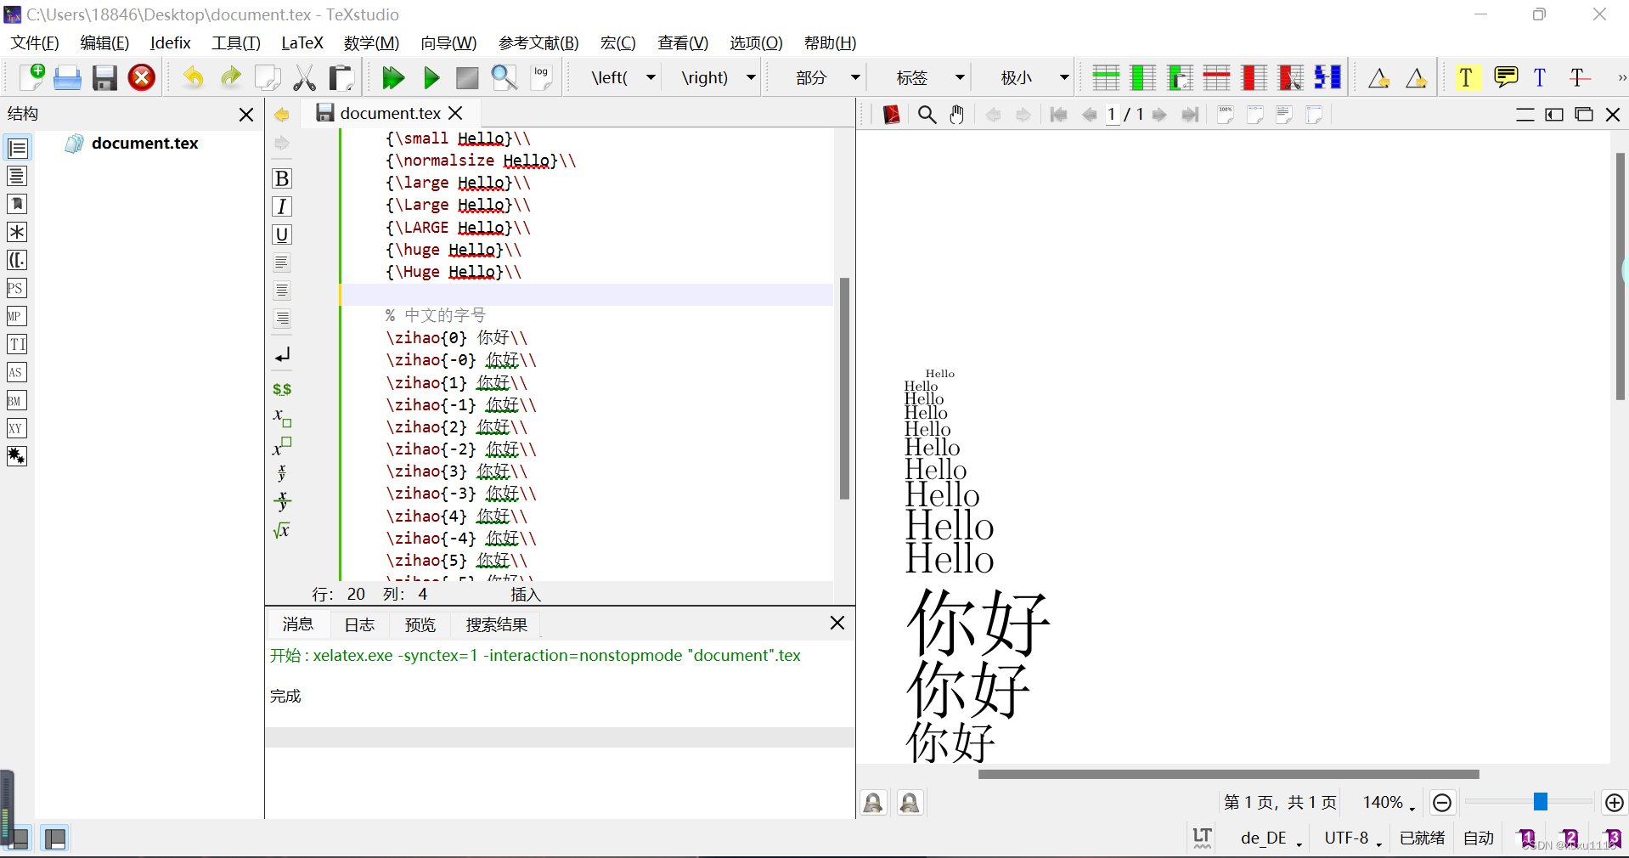The width and height of the screenshot is (1629, 858).
Task: Adjust the PDF zoom slider handle
Action: coord(1540,802)
